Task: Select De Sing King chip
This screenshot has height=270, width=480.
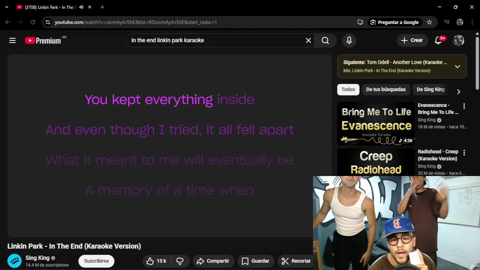Action: click(430, 89)
